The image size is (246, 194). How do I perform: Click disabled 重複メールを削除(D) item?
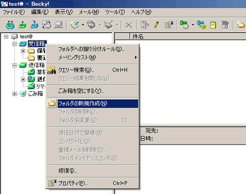(92, 150)
